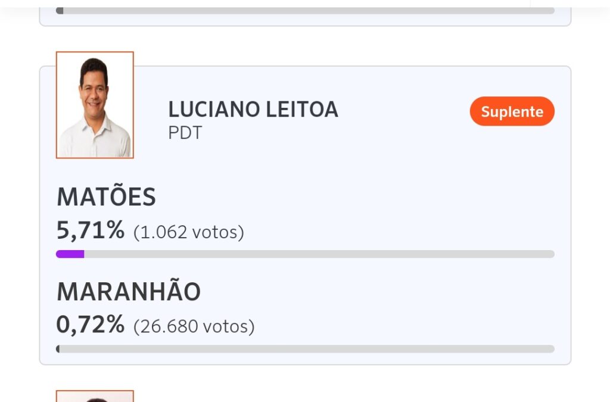
Task: Select the LUCIANO LEITOA candidate name
Action: [253, 110]
